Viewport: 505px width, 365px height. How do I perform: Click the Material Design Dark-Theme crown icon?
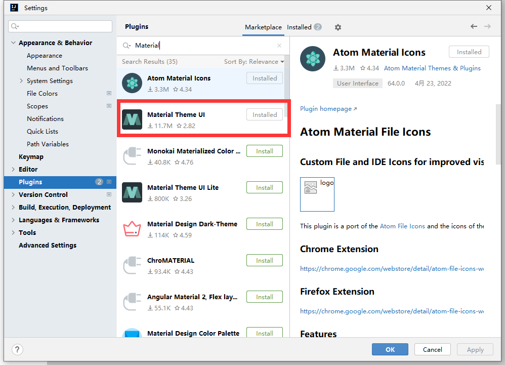132,229
